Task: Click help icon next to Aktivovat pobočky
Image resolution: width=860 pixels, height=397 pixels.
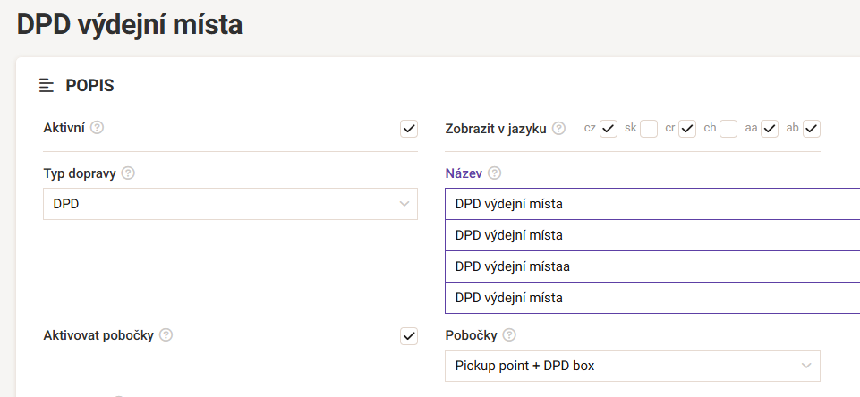Action: pos(166,335)
